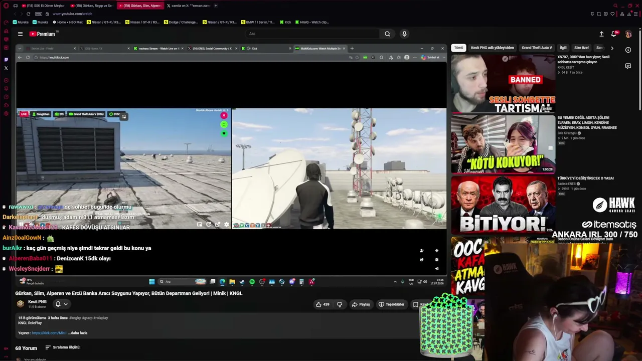Click the YouTube search magnifier button
This screenshot has height=361, width=642.
click(387, 34)
